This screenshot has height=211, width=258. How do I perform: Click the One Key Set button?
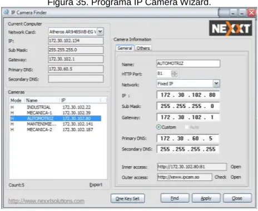(x=128, y=199)
